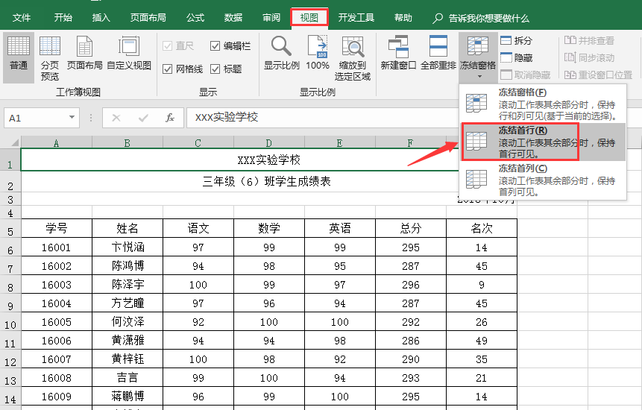Open 分页预览 page break preview
This screenshot has width=642, height=410.
pos(49,58)
